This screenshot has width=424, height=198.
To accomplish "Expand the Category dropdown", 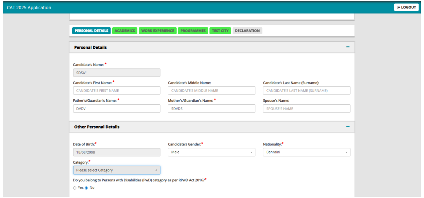I will coord(117,170).
